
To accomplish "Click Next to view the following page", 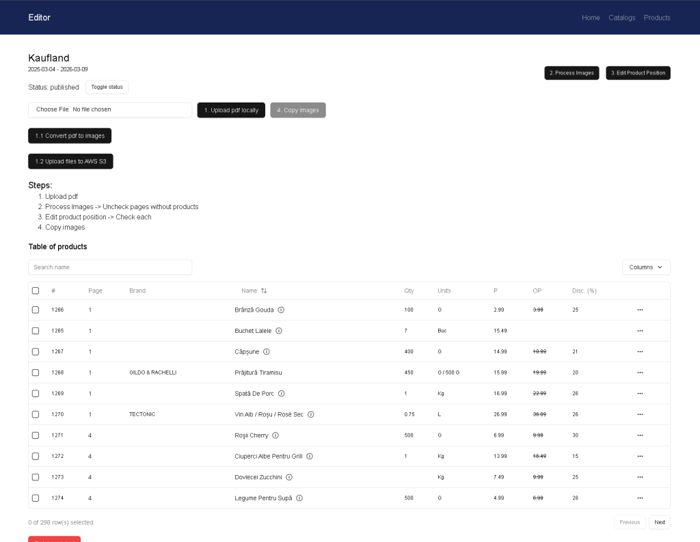I will 659,522.
